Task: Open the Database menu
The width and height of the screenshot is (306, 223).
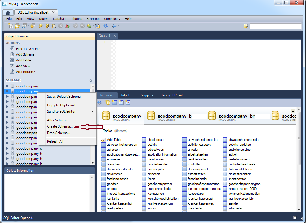Action: coord(60,19)
